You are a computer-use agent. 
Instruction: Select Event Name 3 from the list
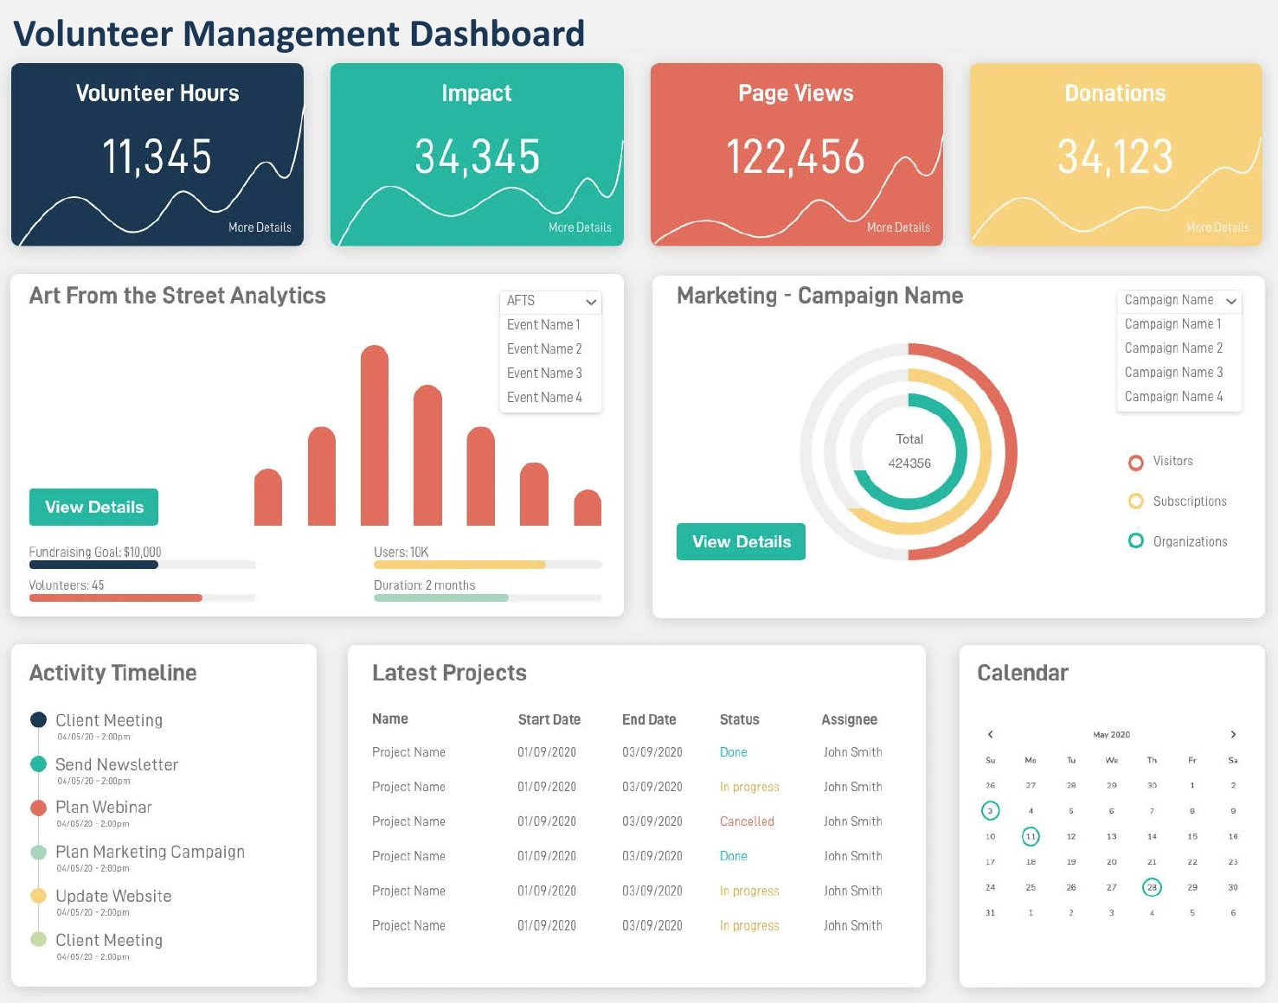[x=545, y=373]
